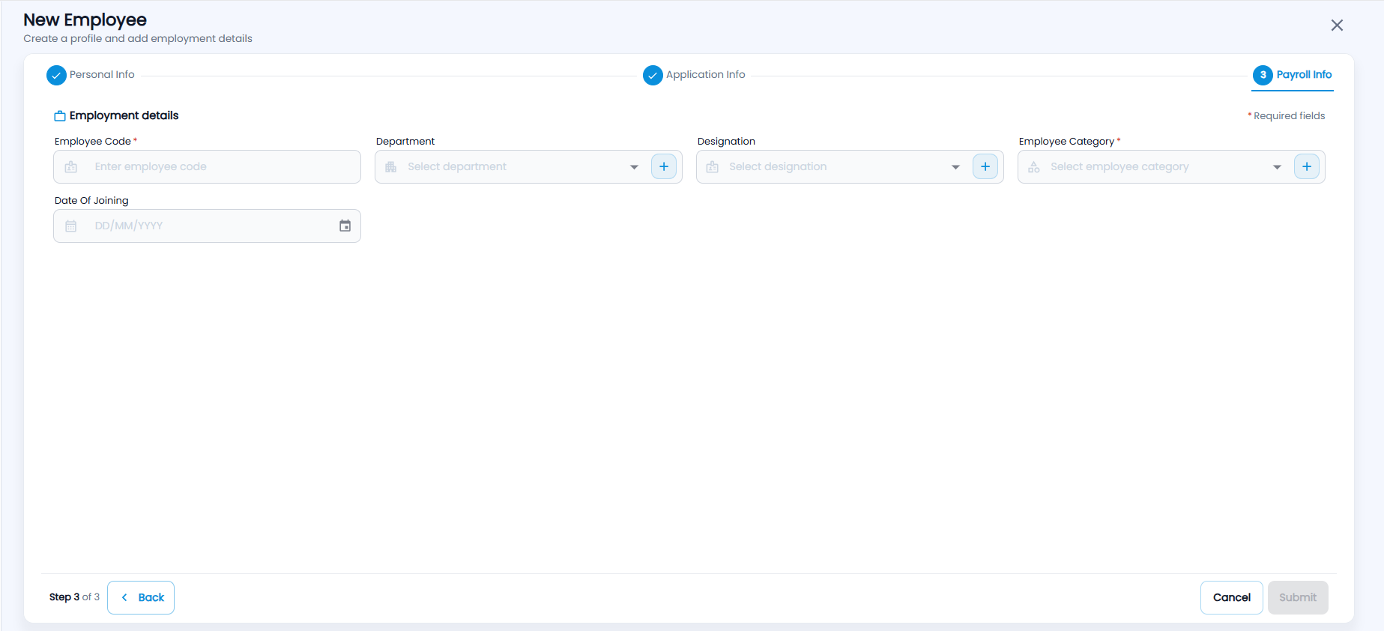This screenshot has width=1384, height=631.
Task: Click the add employee category plus icon
Action: [x=1307, y=166]
